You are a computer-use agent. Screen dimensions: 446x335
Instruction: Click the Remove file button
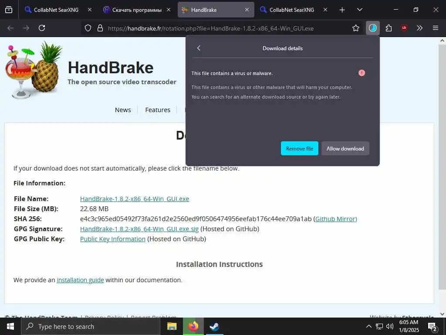click(x=300, y=148)
